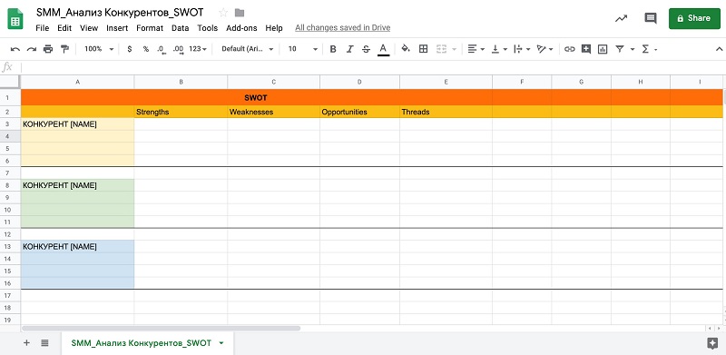Apply percent format icon

pos(146,49)
